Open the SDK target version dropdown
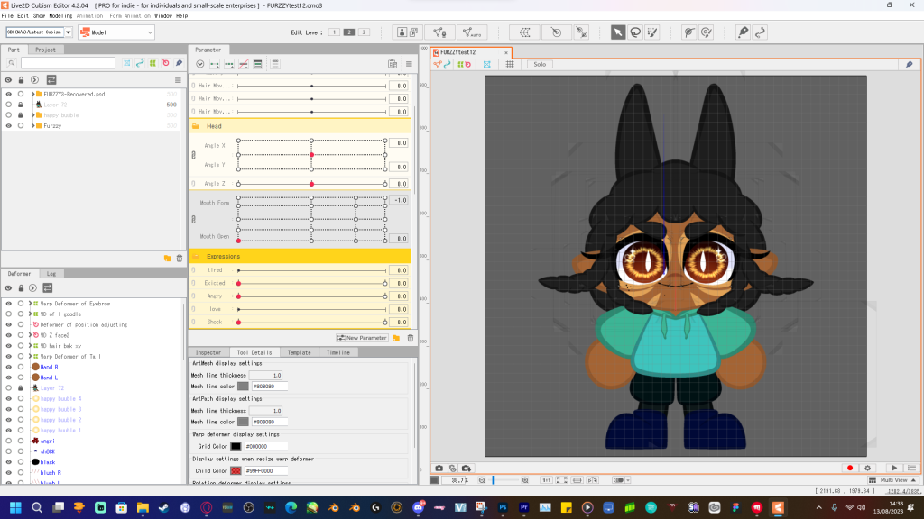 [x=68, y=32]
